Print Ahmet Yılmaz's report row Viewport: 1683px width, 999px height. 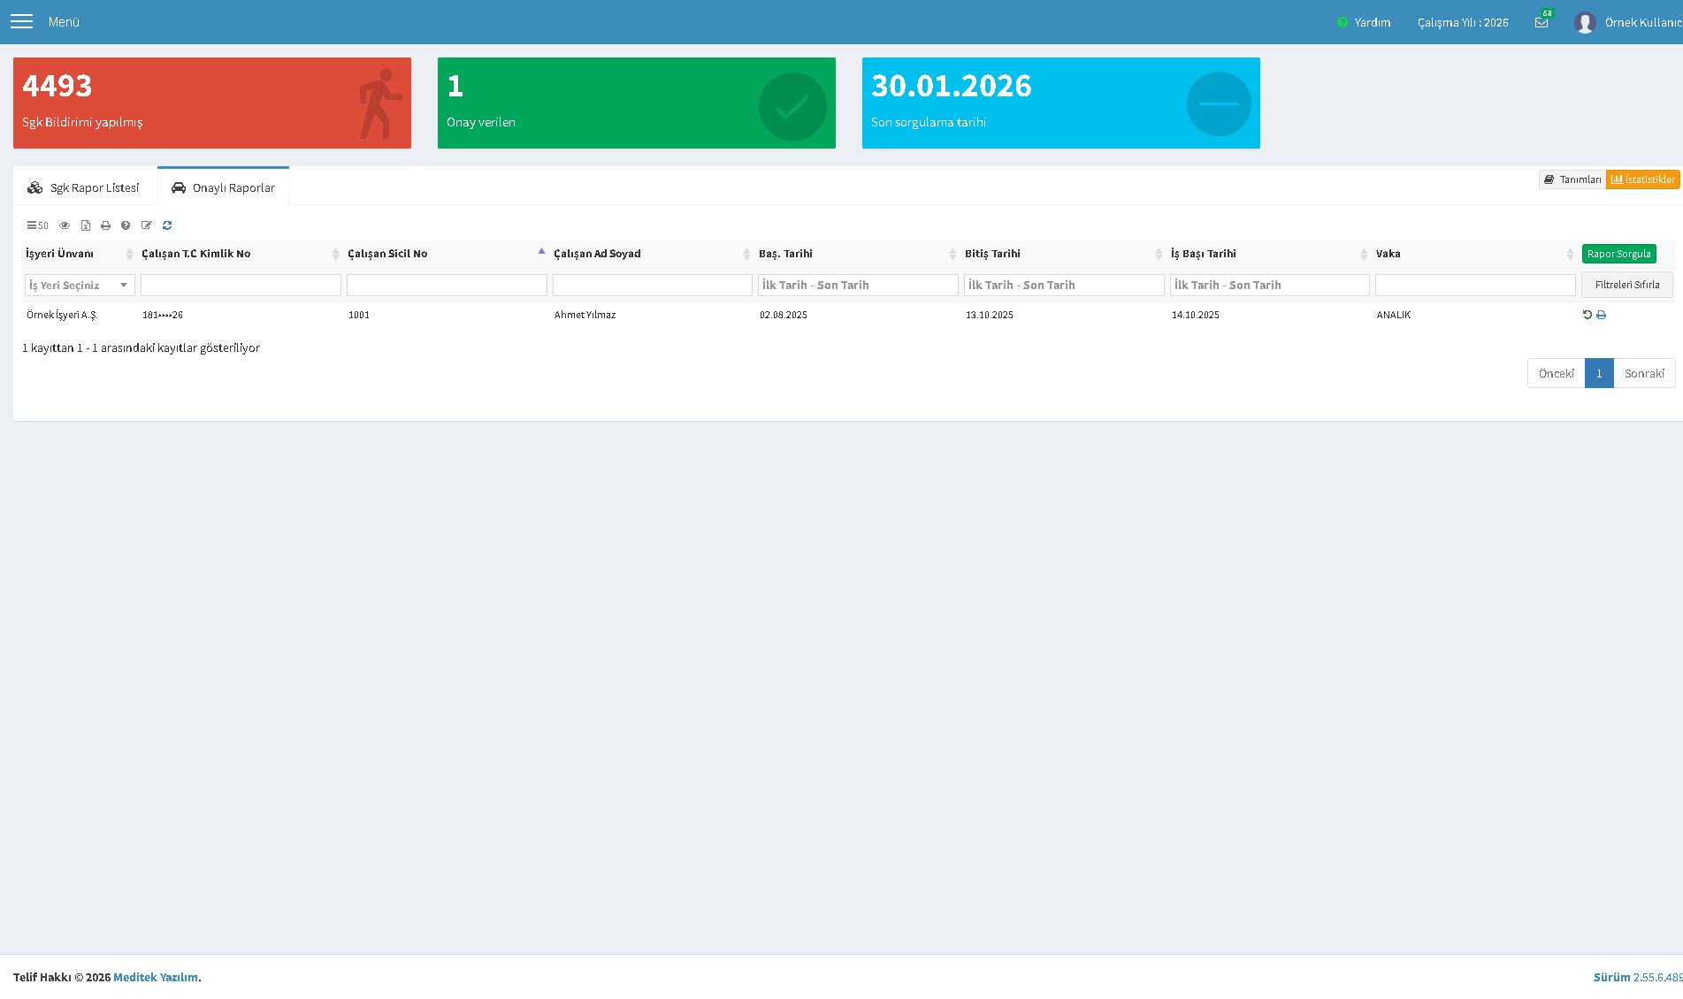[x=1601, y=315]
